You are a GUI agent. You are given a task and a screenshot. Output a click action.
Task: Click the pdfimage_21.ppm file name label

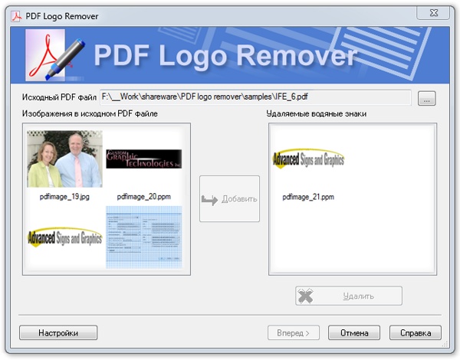(308, 197)
